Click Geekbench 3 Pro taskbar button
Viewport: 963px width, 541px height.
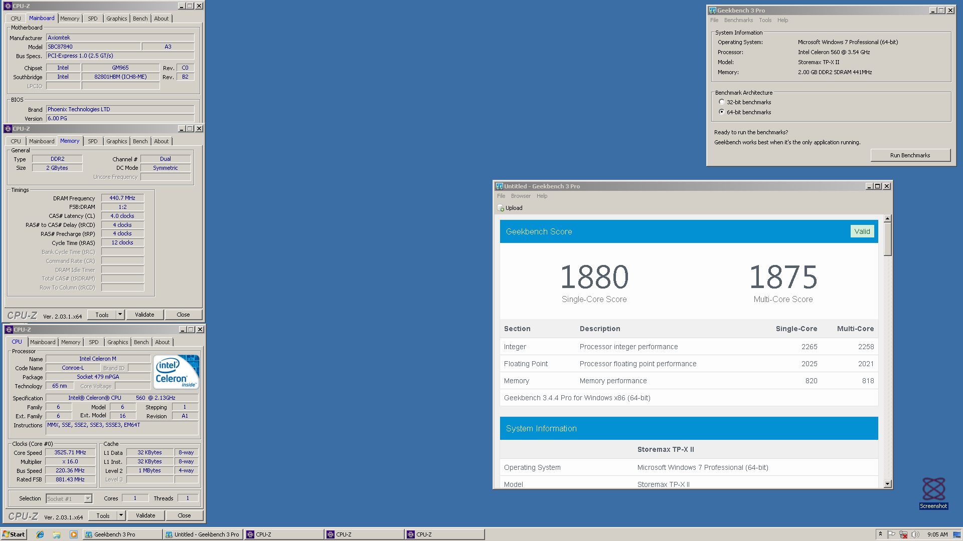coord(122,534)
